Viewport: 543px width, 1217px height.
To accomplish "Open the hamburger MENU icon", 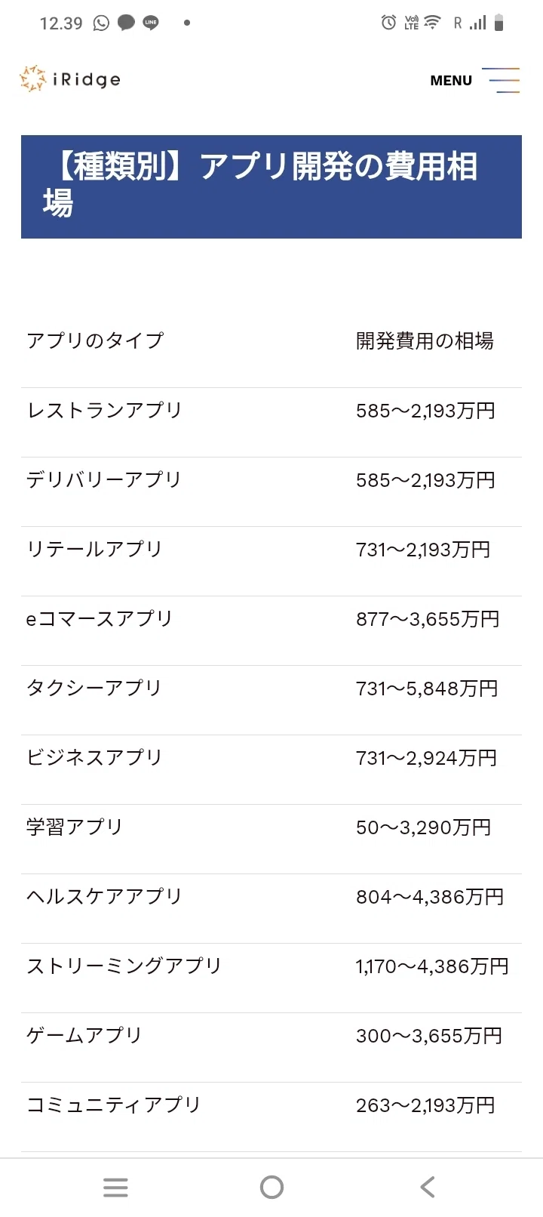I will coord(501,80).
